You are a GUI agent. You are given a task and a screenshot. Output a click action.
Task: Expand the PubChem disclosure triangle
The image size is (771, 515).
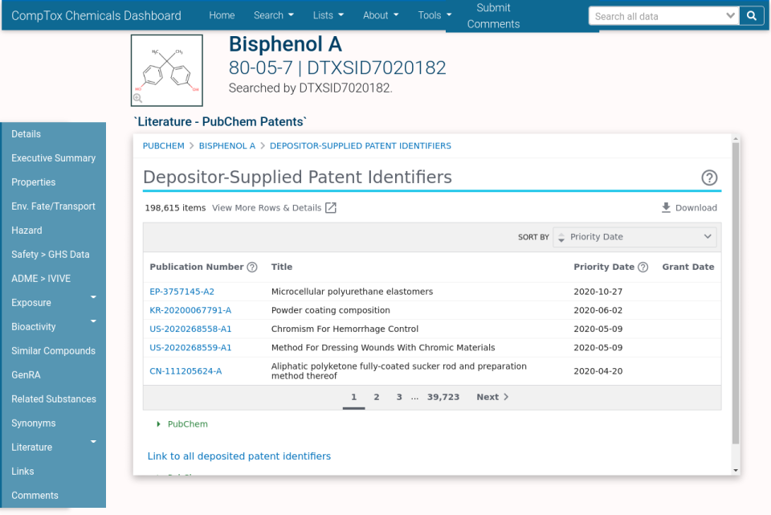click(158, 424)
